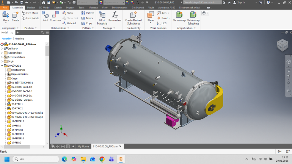Viewport: 292px width, 164px height.
Task: Click the Joint tool
Action: tap(45, 17)
